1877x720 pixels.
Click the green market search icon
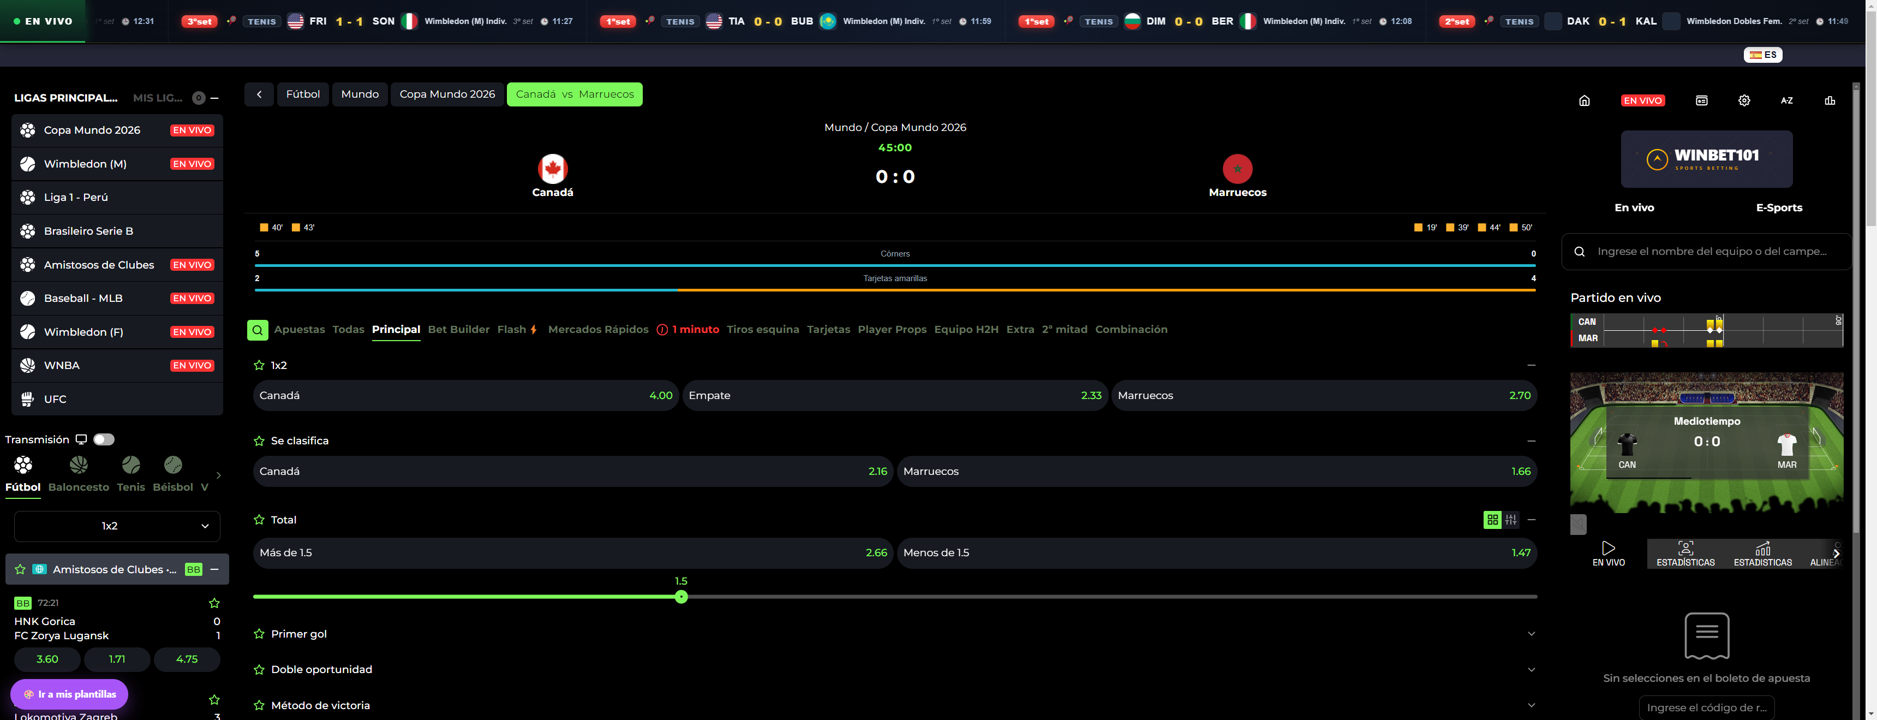(x=257, y=330)
